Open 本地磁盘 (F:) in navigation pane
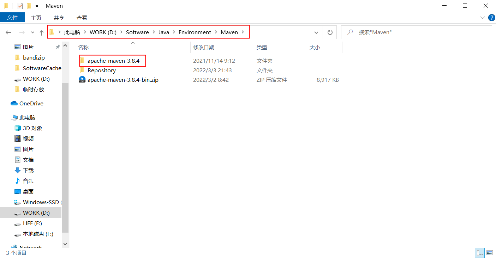The width and height of the screenshot is (496, 258). point(38,234)
